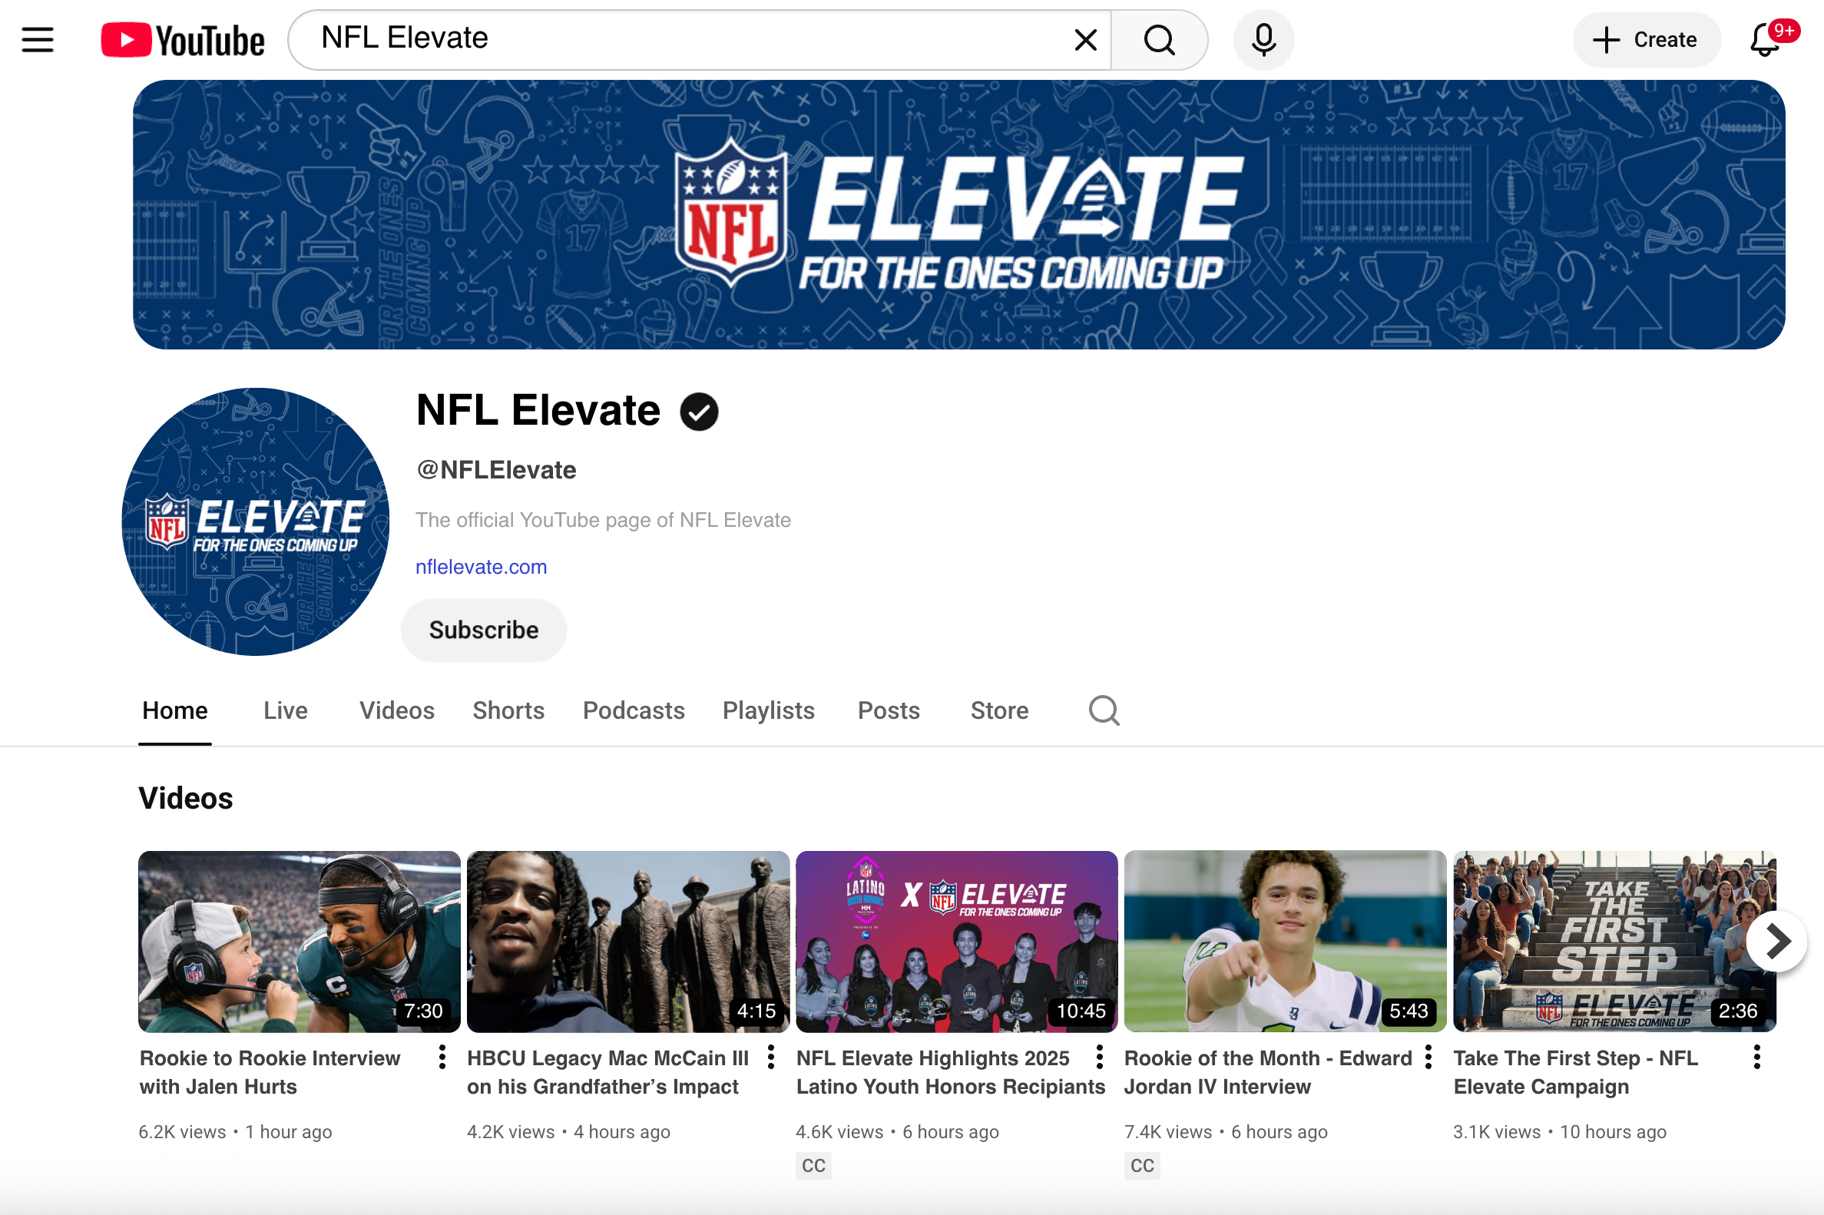Open the nflelevate.com link
Screen dimensions: 1824x1215
[481, 567]
